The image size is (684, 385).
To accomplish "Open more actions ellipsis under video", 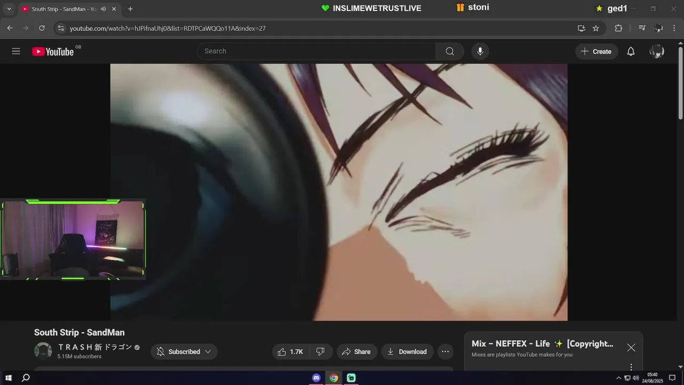I will click(x=445, y=352).
